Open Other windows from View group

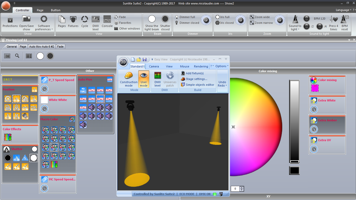(127, 28)
